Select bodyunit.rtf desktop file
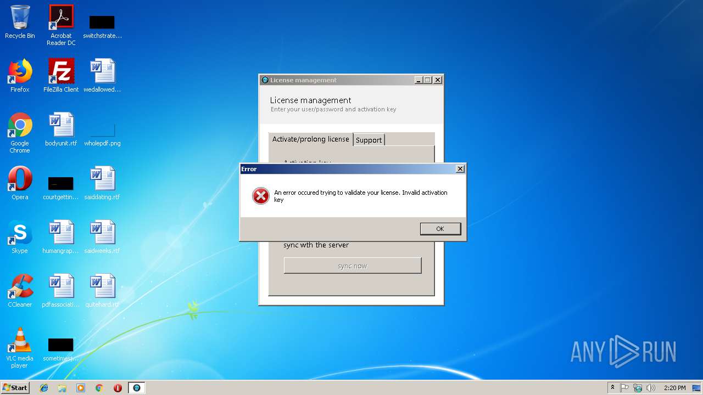The width and height of the screenshot is (703, 395). click(x=61, y=129)
